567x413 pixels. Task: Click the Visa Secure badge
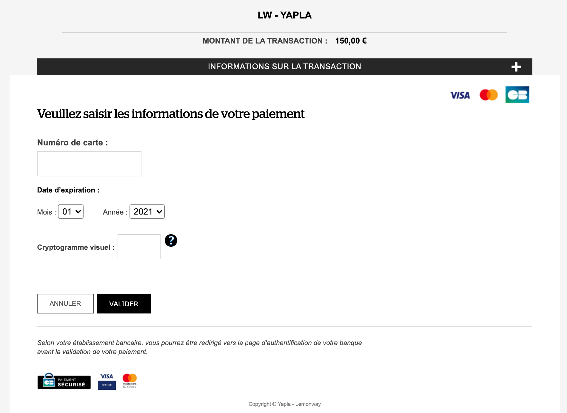107,381
